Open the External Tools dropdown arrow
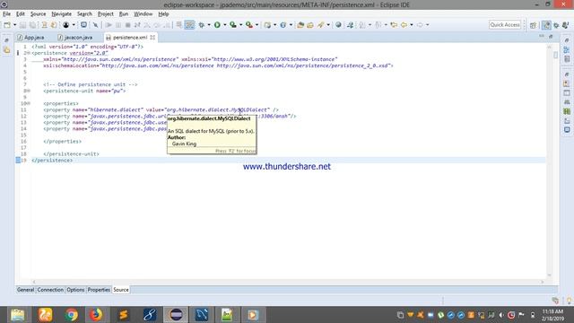This screenshot has width=574, height=323. click(257, 25)
